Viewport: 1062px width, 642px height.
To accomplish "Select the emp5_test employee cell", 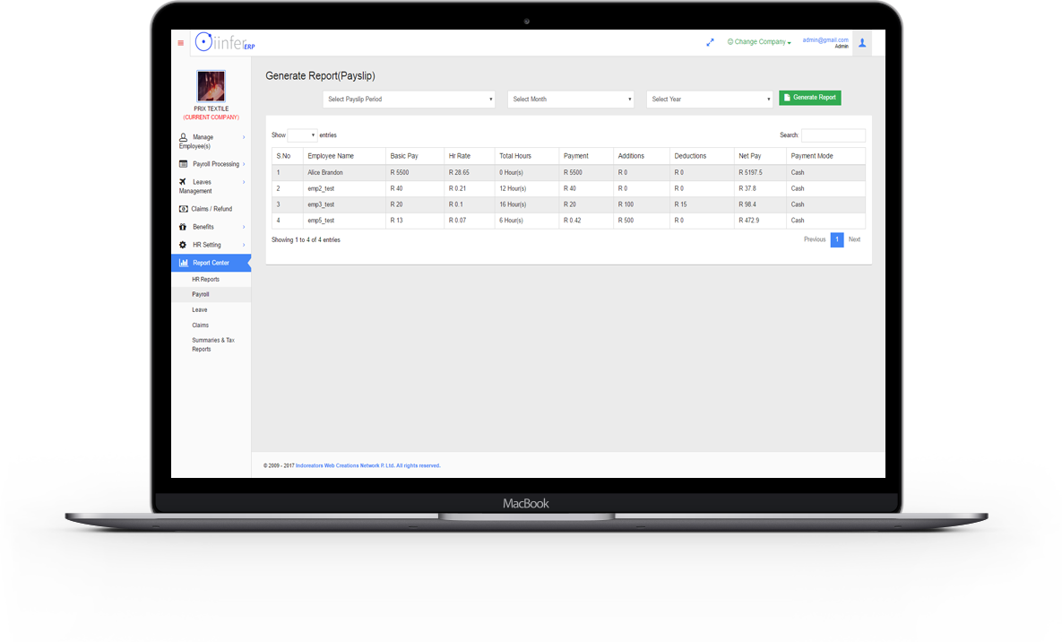I will (x=344, y=221).
